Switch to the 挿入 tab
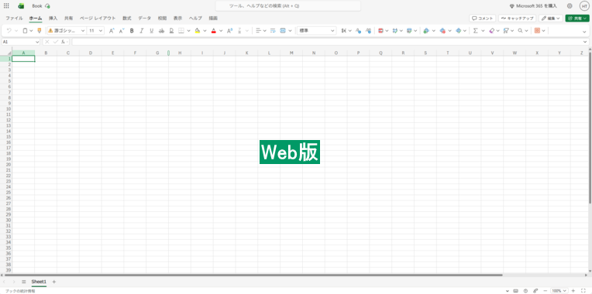This screenshot has width=592, height=294. [53, 18]
